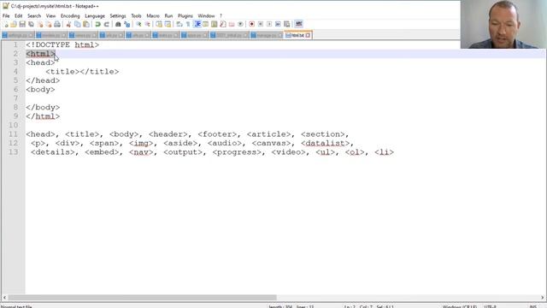The height and width of the screenshot is (308, 547).
Task: Open the Tools menu
Action: pos(136,15)
